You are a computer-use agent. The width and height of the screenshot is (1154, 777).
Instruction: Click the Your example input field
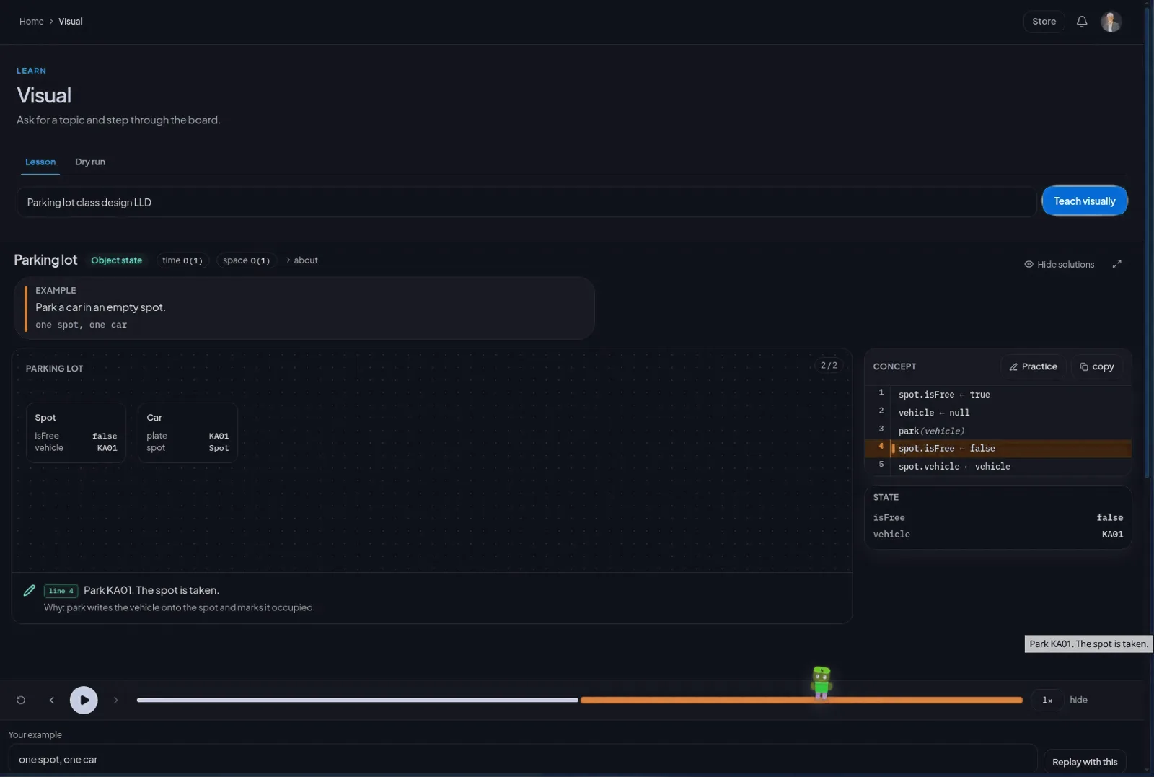pos(523,760)
